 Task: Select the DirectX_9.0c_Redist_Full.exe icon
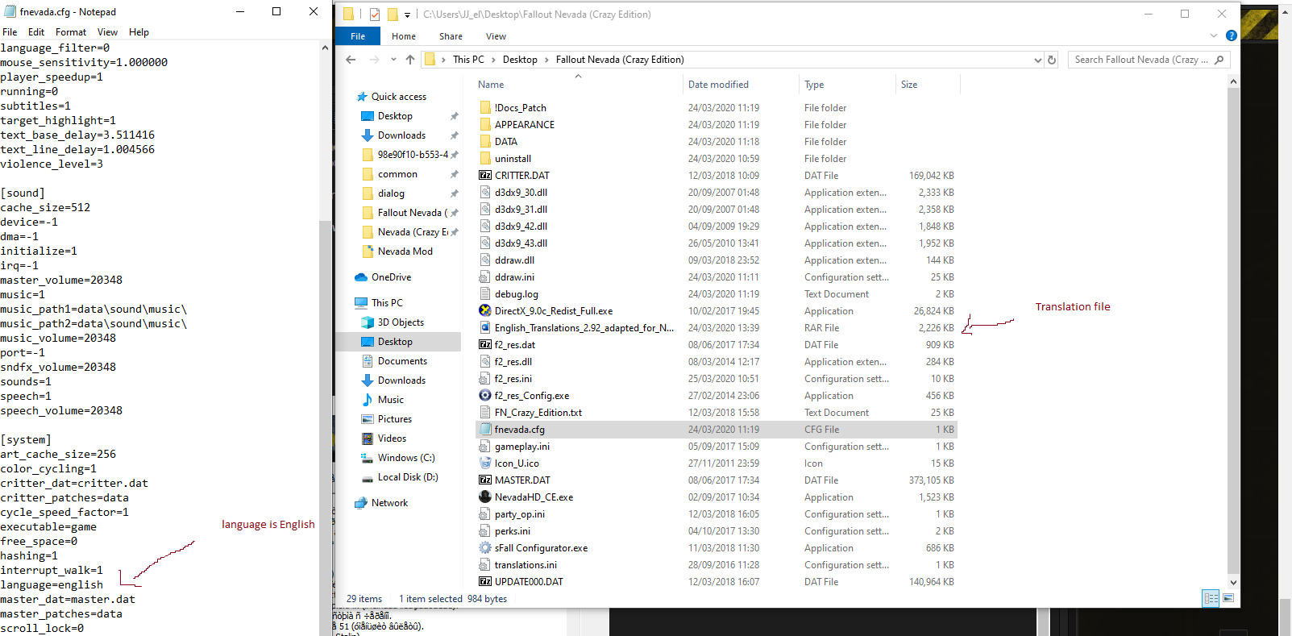(x=485, y=310)
